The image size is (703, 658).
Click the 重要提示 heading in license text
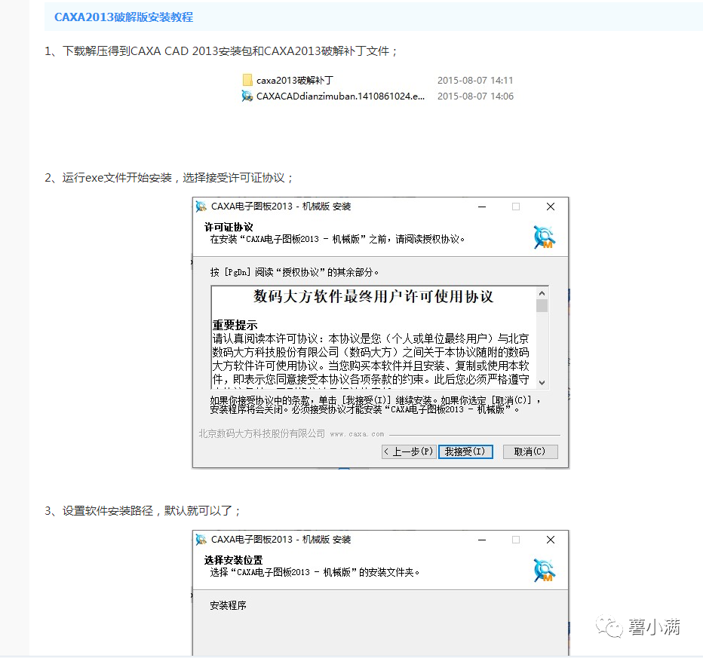pyautogui.click(x=235, y=325)
